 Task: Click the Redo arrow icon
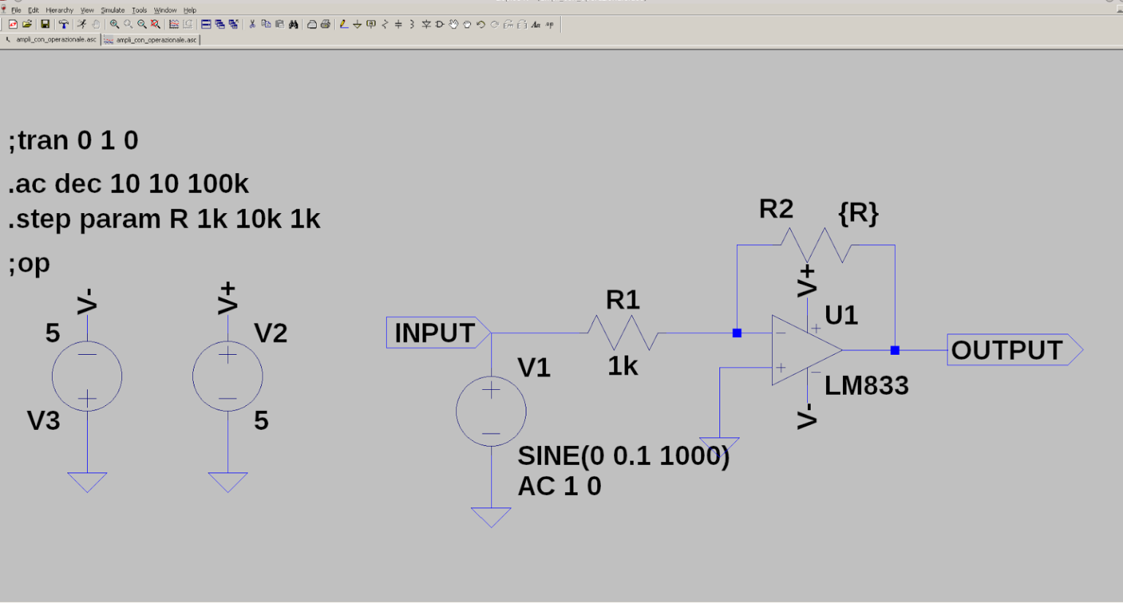[x=494, y=24]
